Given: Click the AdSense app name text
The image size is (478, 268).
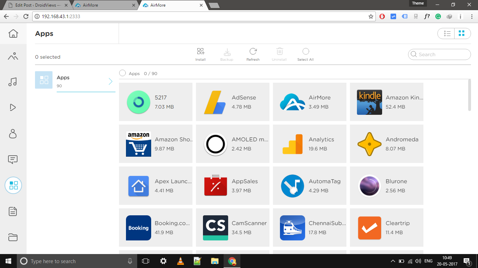Looking at the screenshot, I should click(x=244, y=98).
